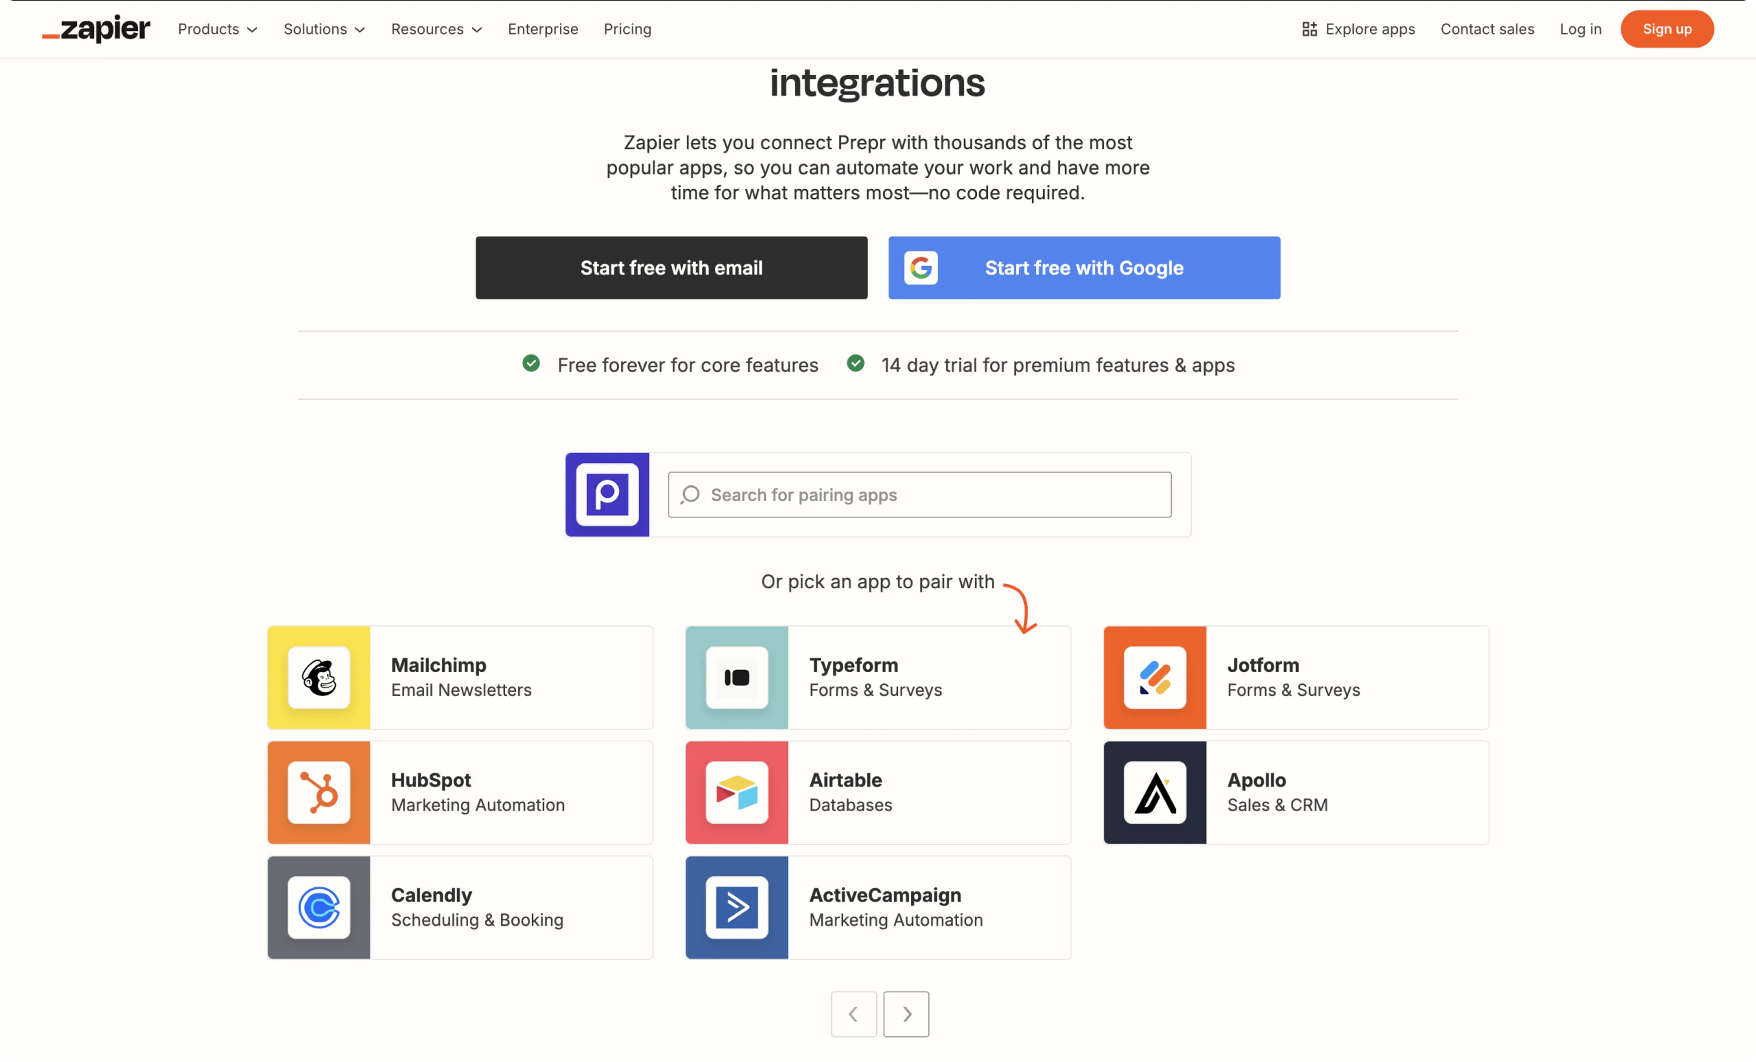This screenshot has width=1756, height=1062.
Task: Focus the Search for pairing apps field
Action: point(919,495)
